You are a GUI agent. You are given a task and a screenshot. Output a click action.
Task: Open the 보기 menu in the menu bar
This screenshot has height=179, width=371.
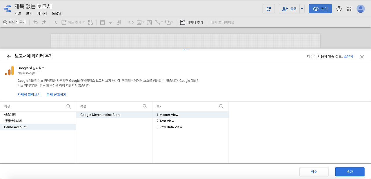(29, 13)
